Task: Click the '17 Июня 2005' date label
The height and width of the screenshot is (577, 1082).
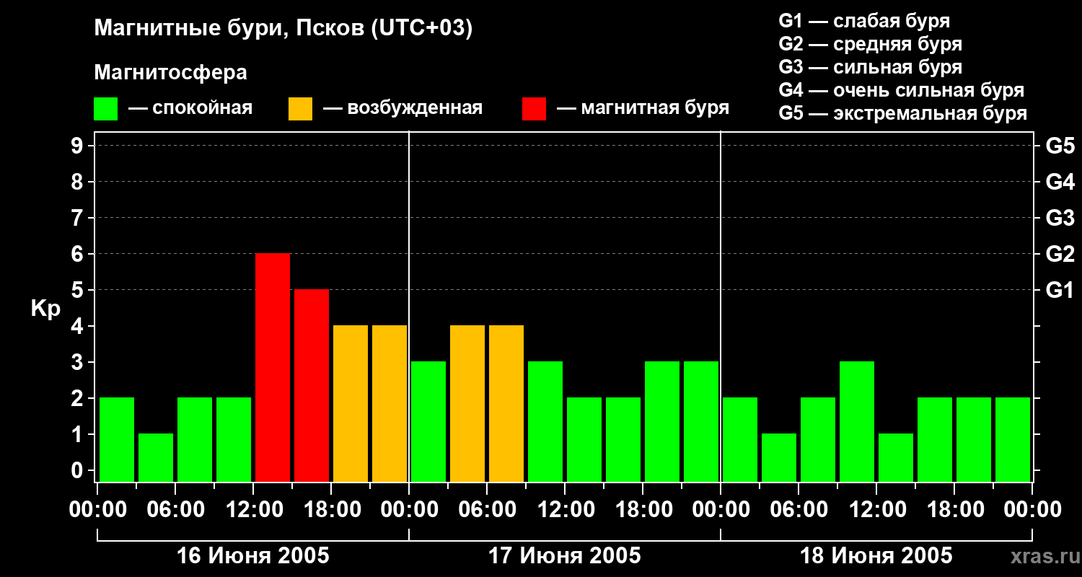Action: click(565, 556)
